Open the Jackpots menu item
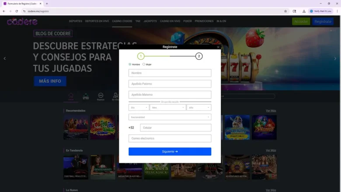Screen dimensions: 341x192 pyautogui.click(x=150, y=21)
